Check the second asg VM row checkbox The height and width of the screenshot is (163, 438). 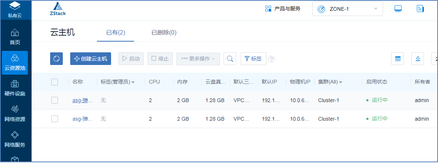55,119
